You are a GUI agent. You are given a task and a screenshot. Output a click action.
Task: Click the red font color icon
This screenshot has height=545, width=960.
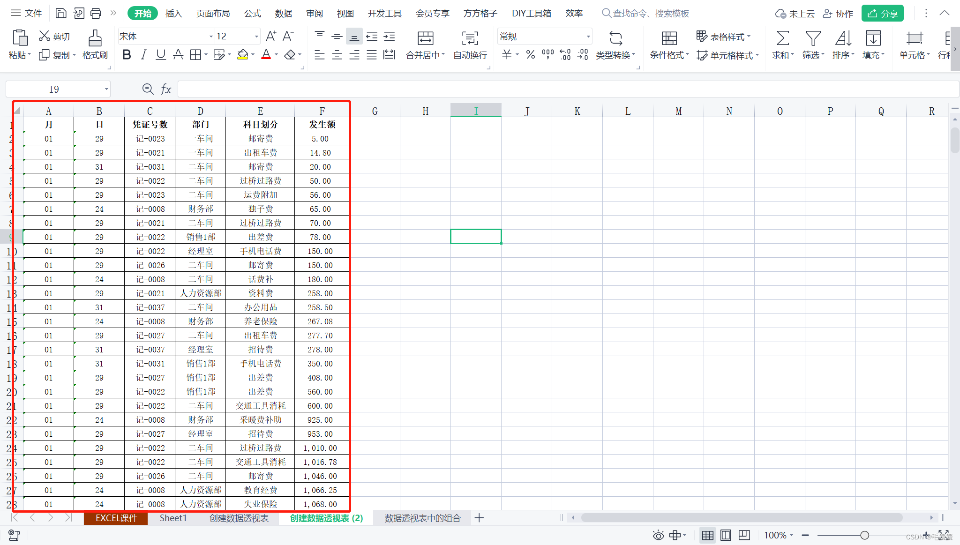pyautogui.click(x=266, y=55)
